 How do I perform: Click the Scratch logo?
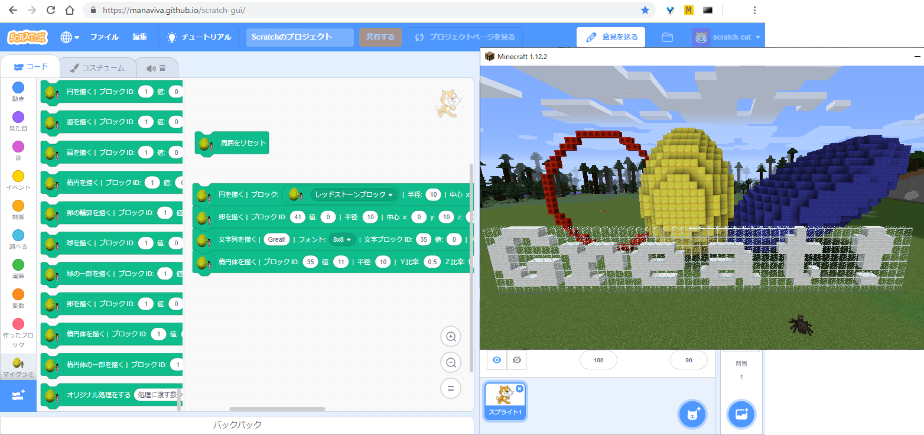coord(27,37)
